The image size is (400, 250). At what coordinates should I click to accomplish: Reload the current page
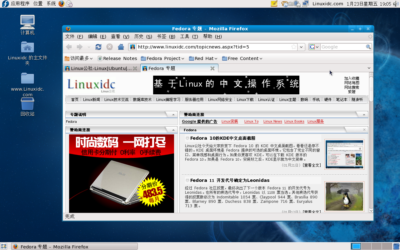coord(98,47)
